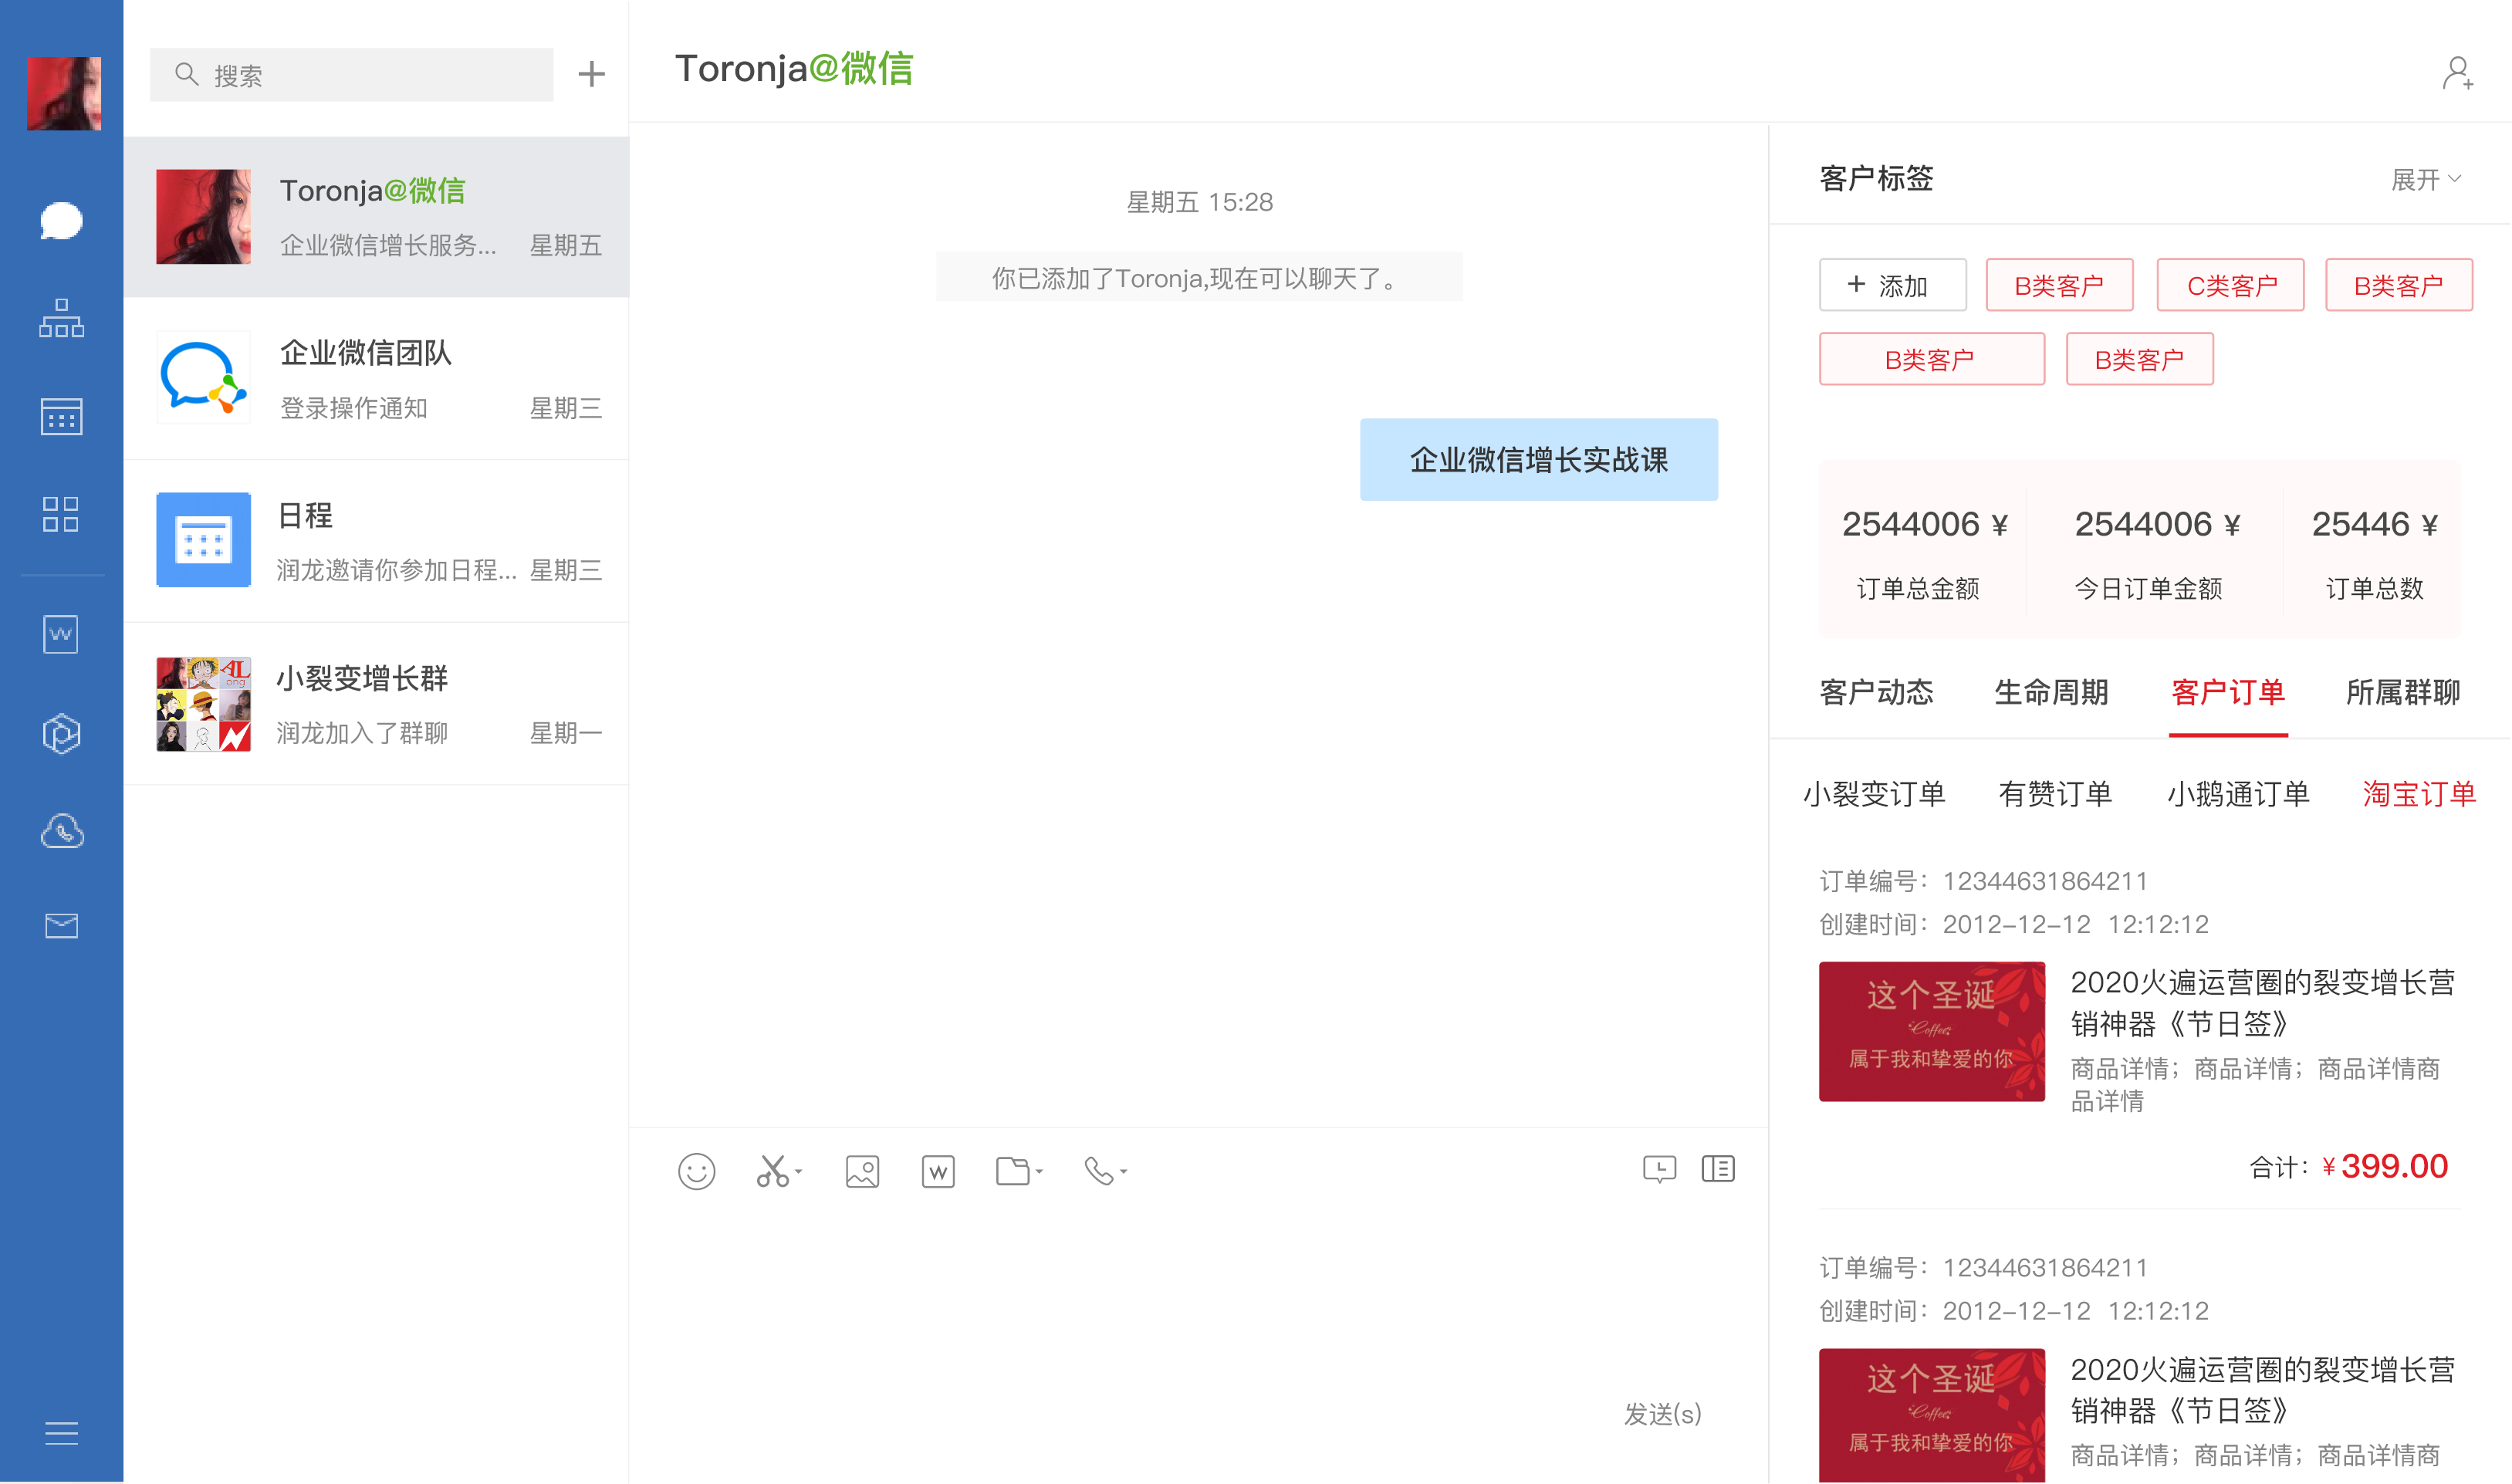The width and height of the screenshot is (2512, 1484).
Task: Click the 今日订单金额 stat label
Action: point(2148,589)
